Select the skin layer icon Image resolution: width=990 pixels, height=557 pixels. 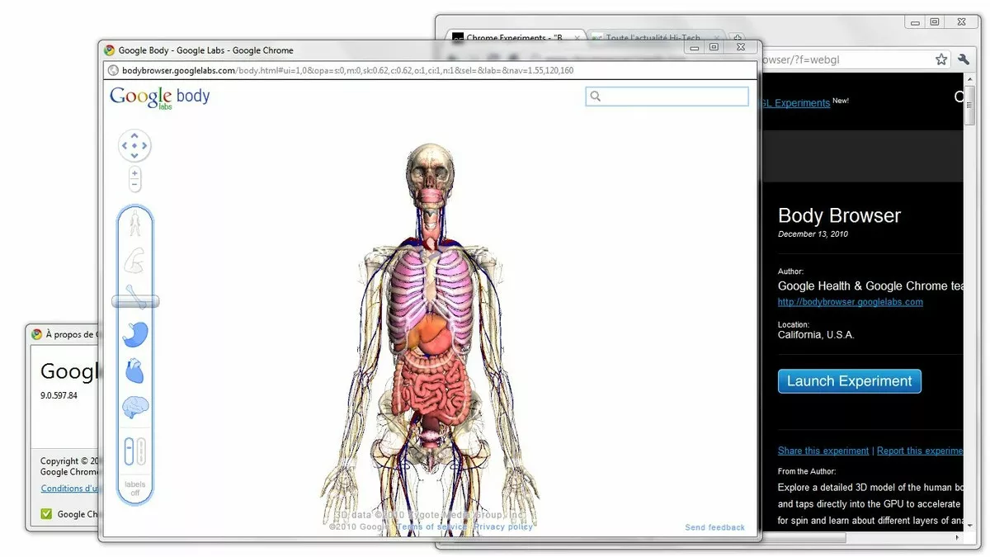(x=134, y=223)
